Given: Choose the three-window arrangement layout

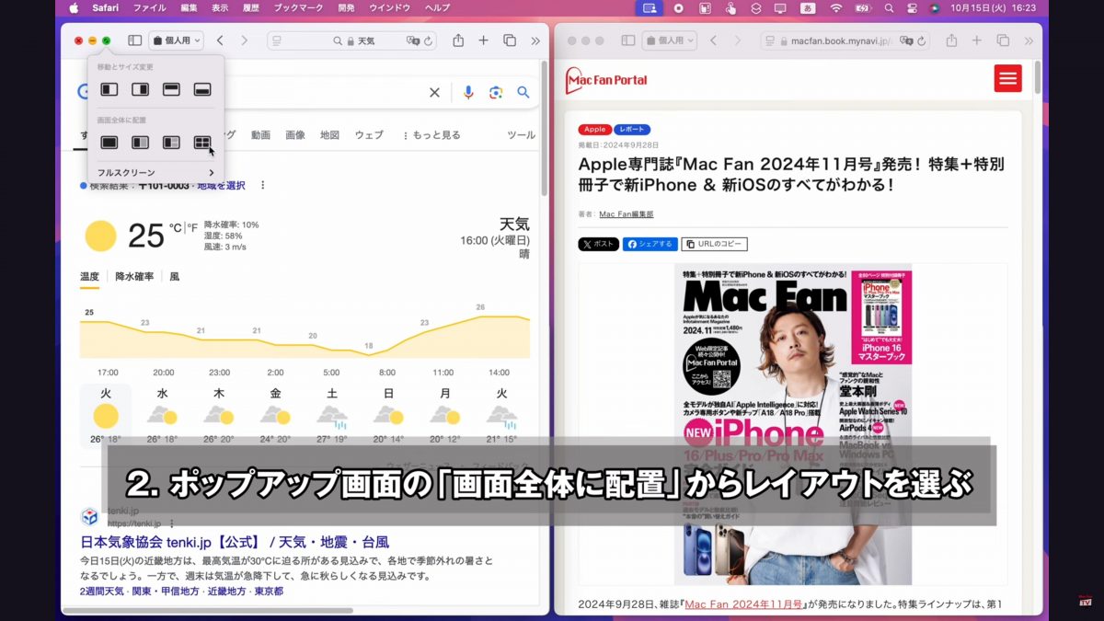Looking at the screenshot, I should tap(171, 143).
